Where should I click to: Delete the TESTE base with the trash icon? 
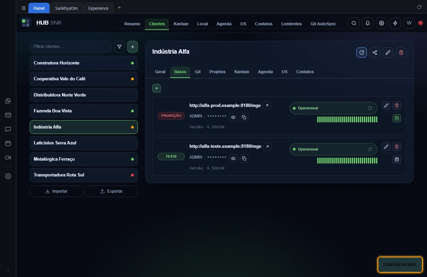tap(397, 146)
